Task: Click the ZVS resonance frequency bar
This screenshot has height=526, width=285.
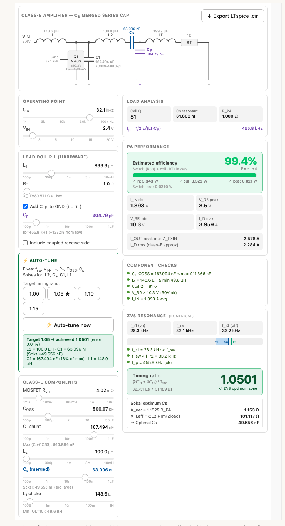Action: pos(195,342)
